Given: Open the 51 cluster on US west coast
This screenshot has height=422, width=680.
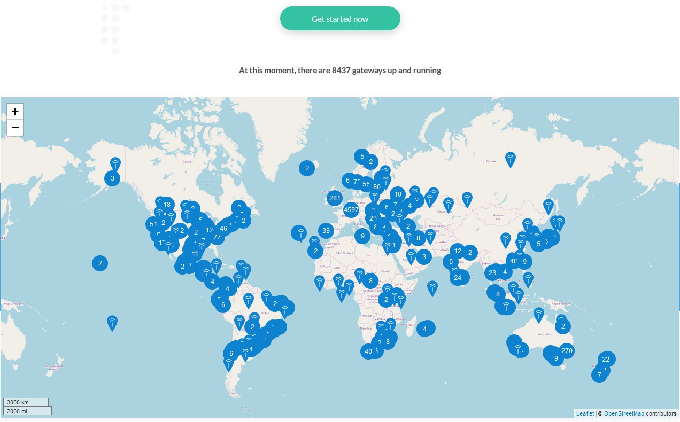Looking at the screenshot, I should click(x=153, y=224).
